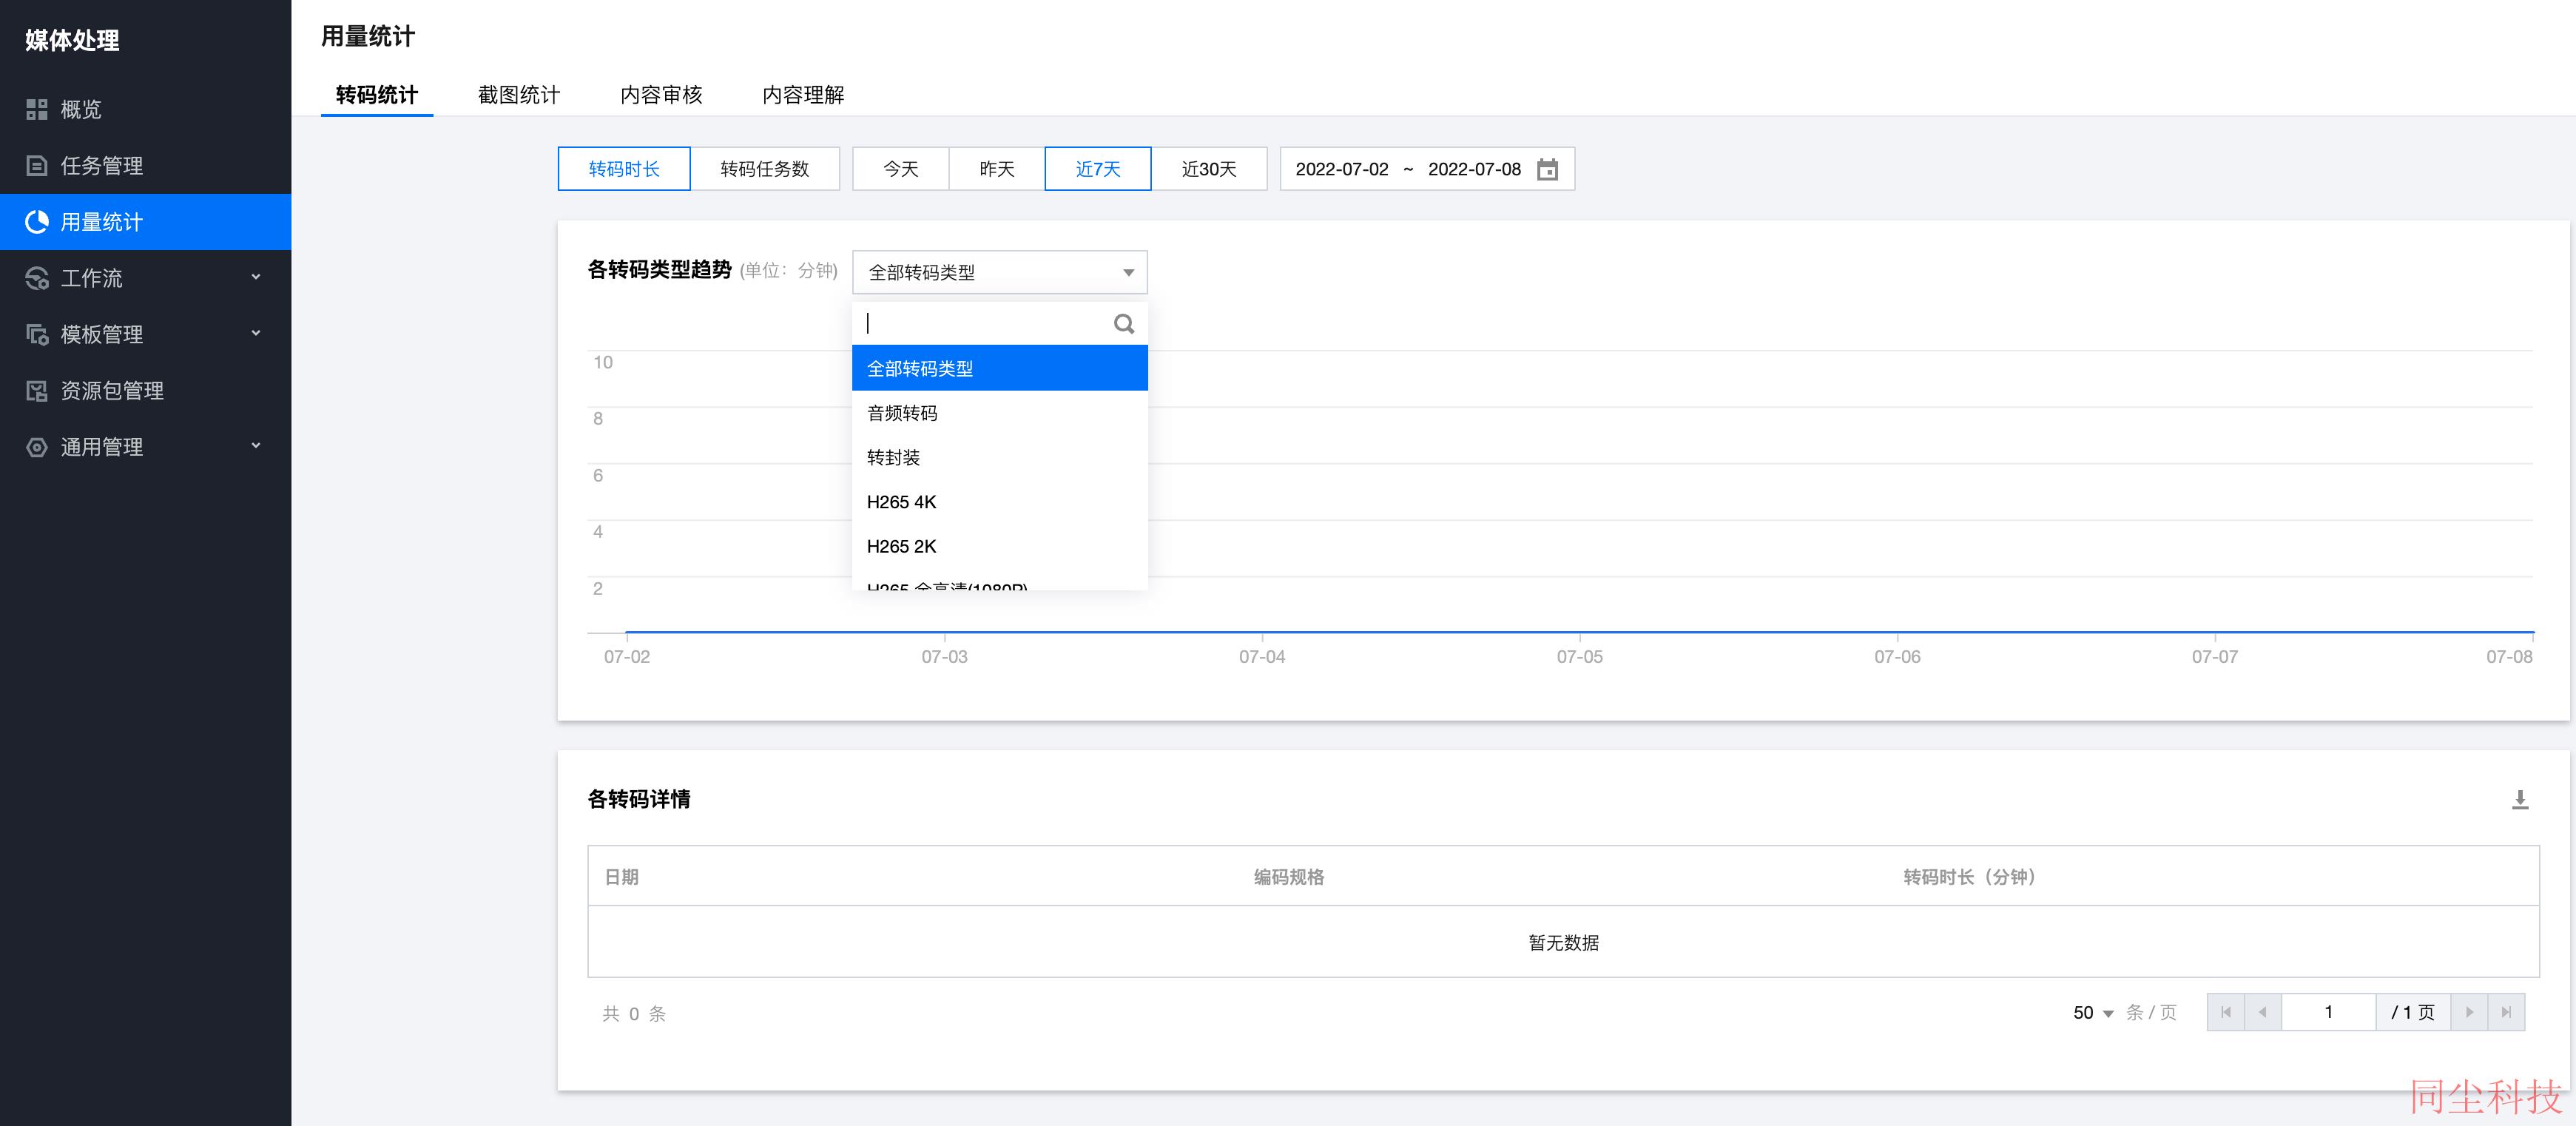This screenshot has width=2576, height=1126.
Task: Go to the previous page arrow
Action: click(2262, 1012)
